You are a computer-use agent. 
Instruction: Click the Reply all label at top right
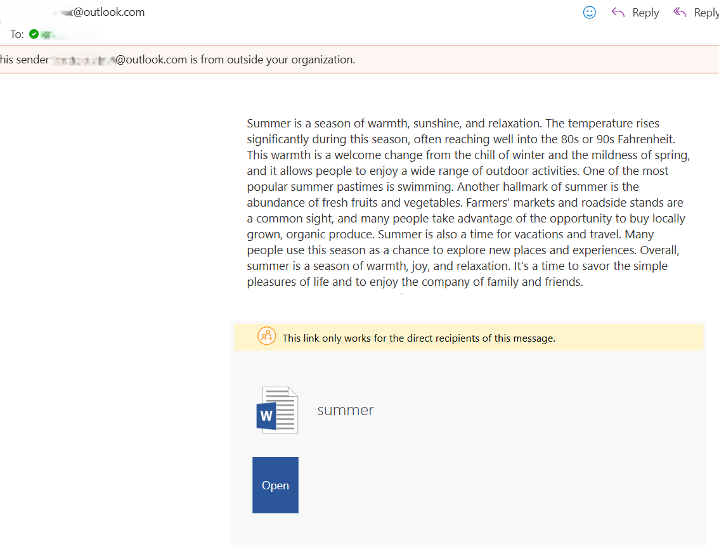706,12
